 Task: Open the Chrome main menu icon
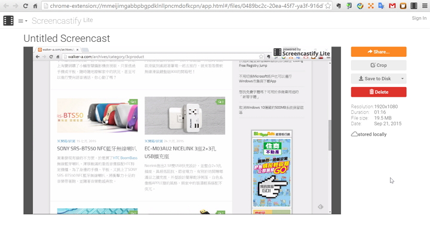click(x=425, y=6)
